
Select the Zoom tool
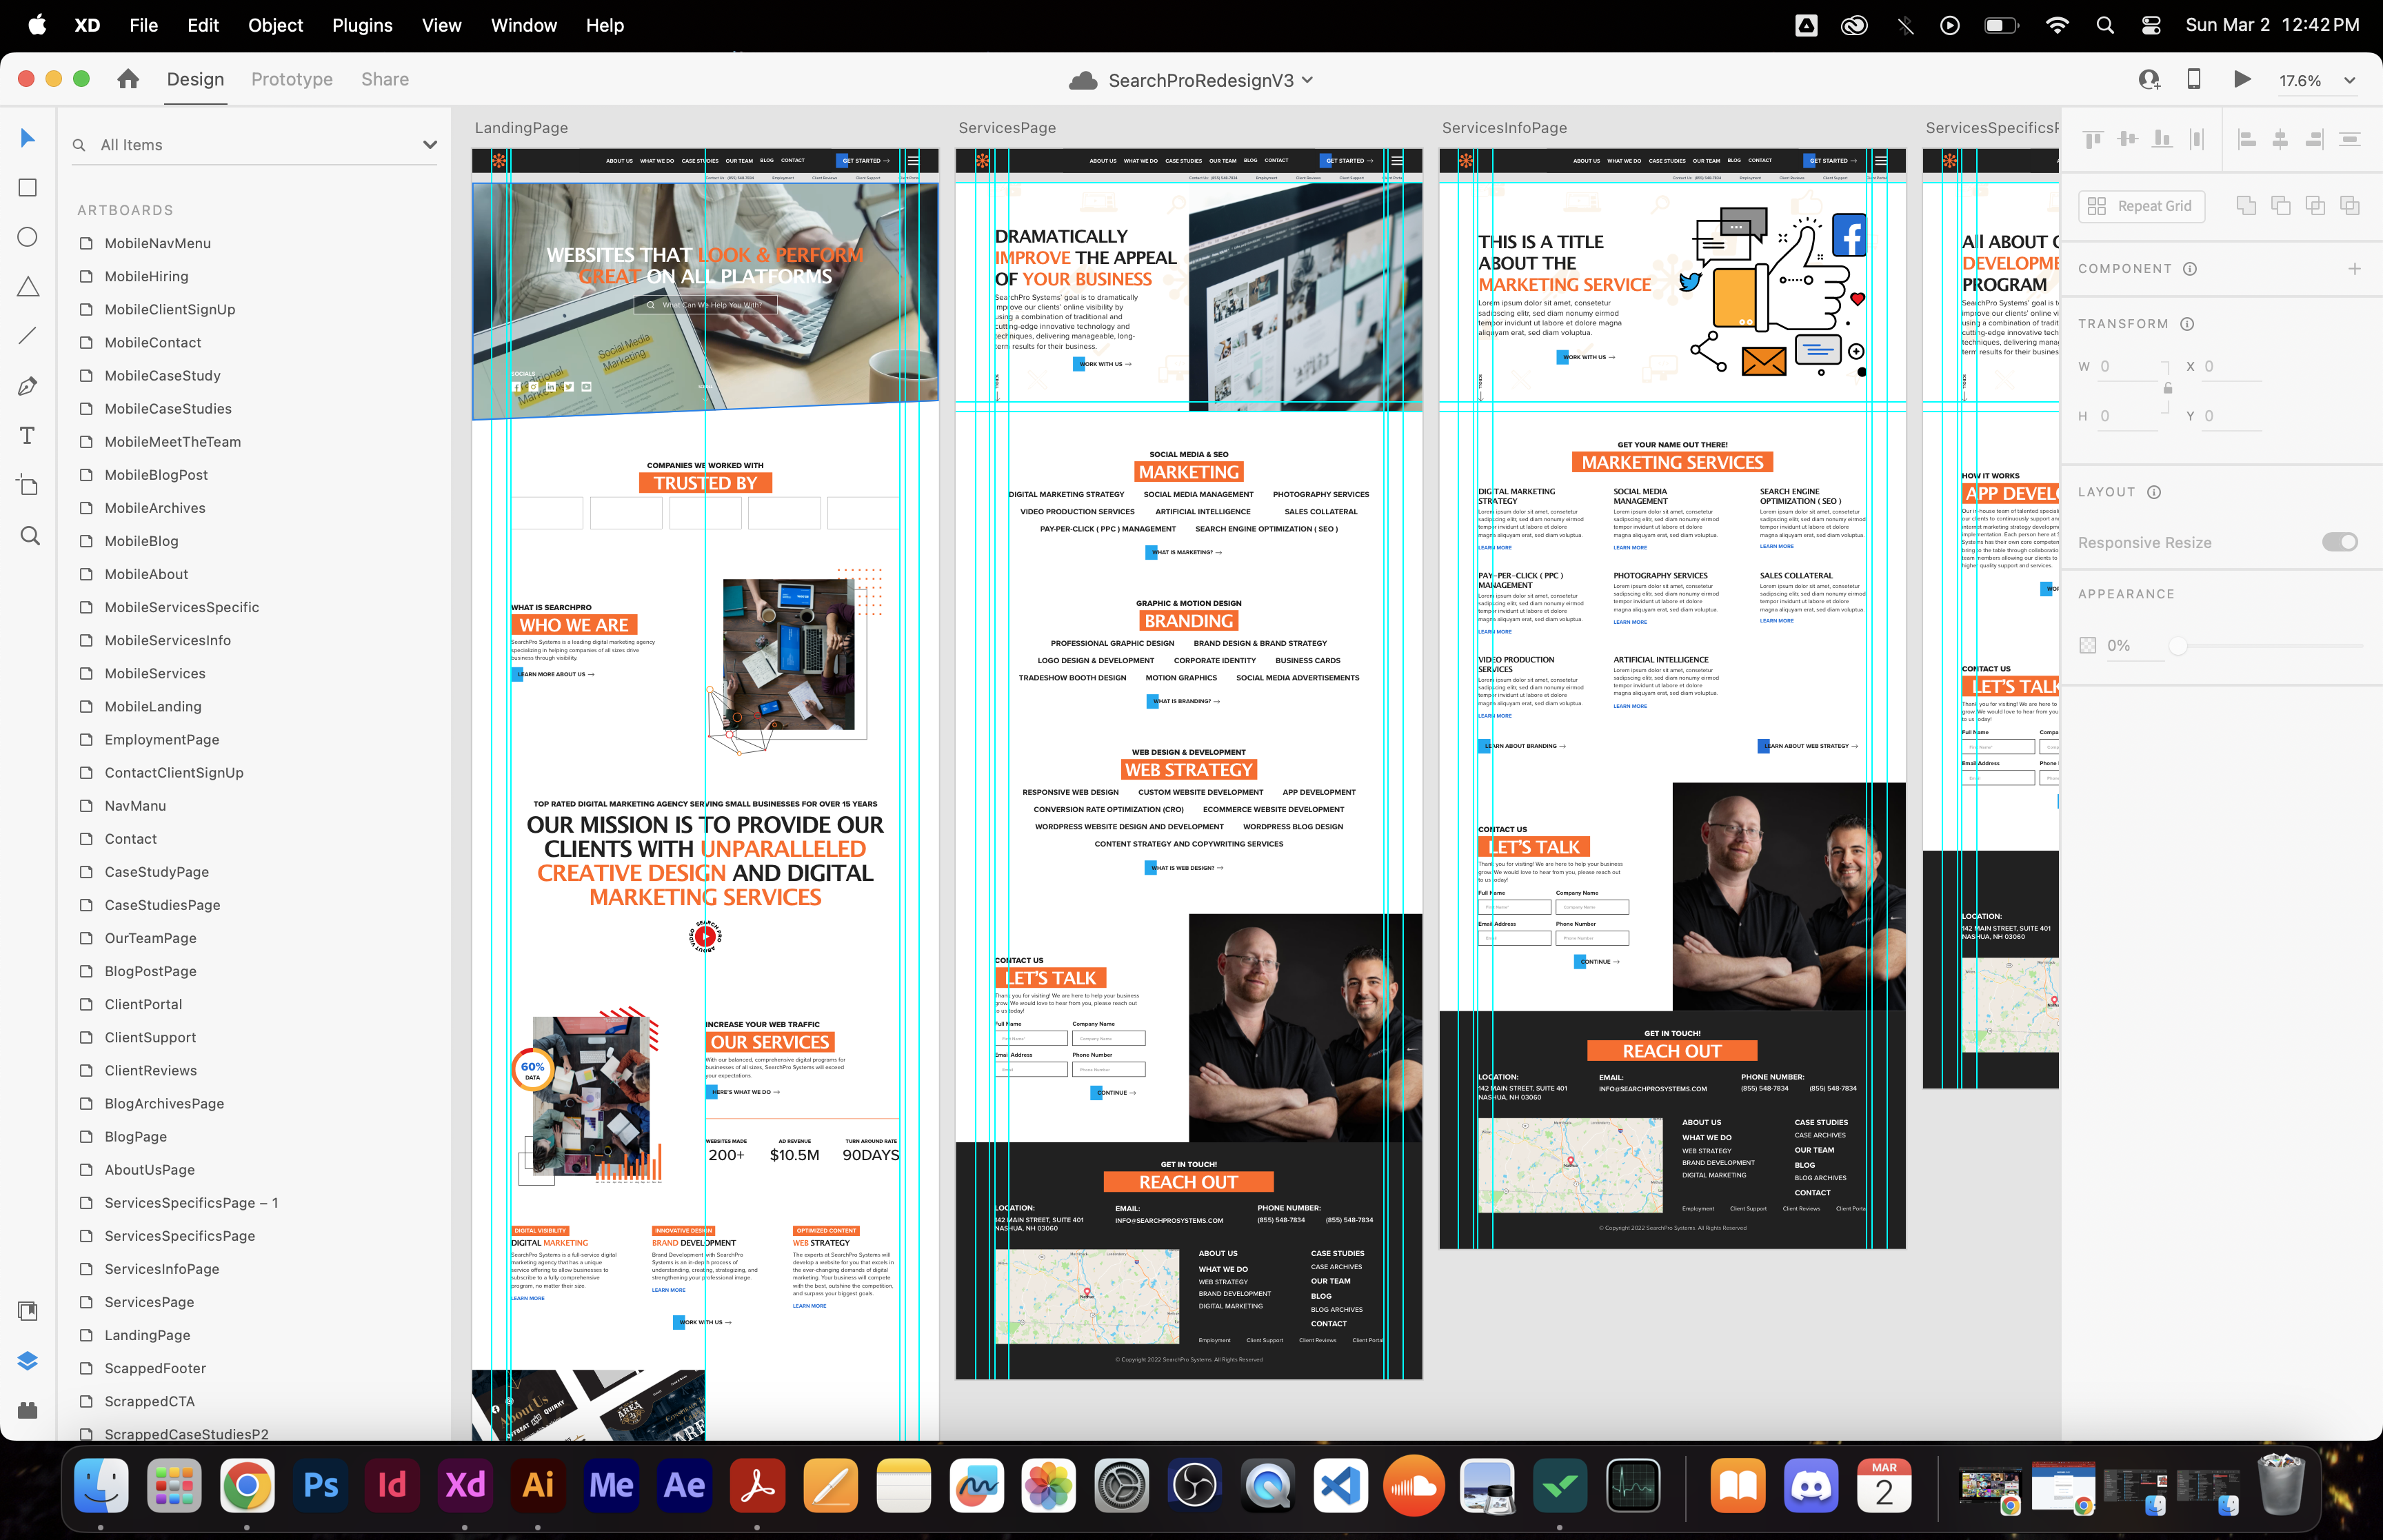tap(30, 536)
